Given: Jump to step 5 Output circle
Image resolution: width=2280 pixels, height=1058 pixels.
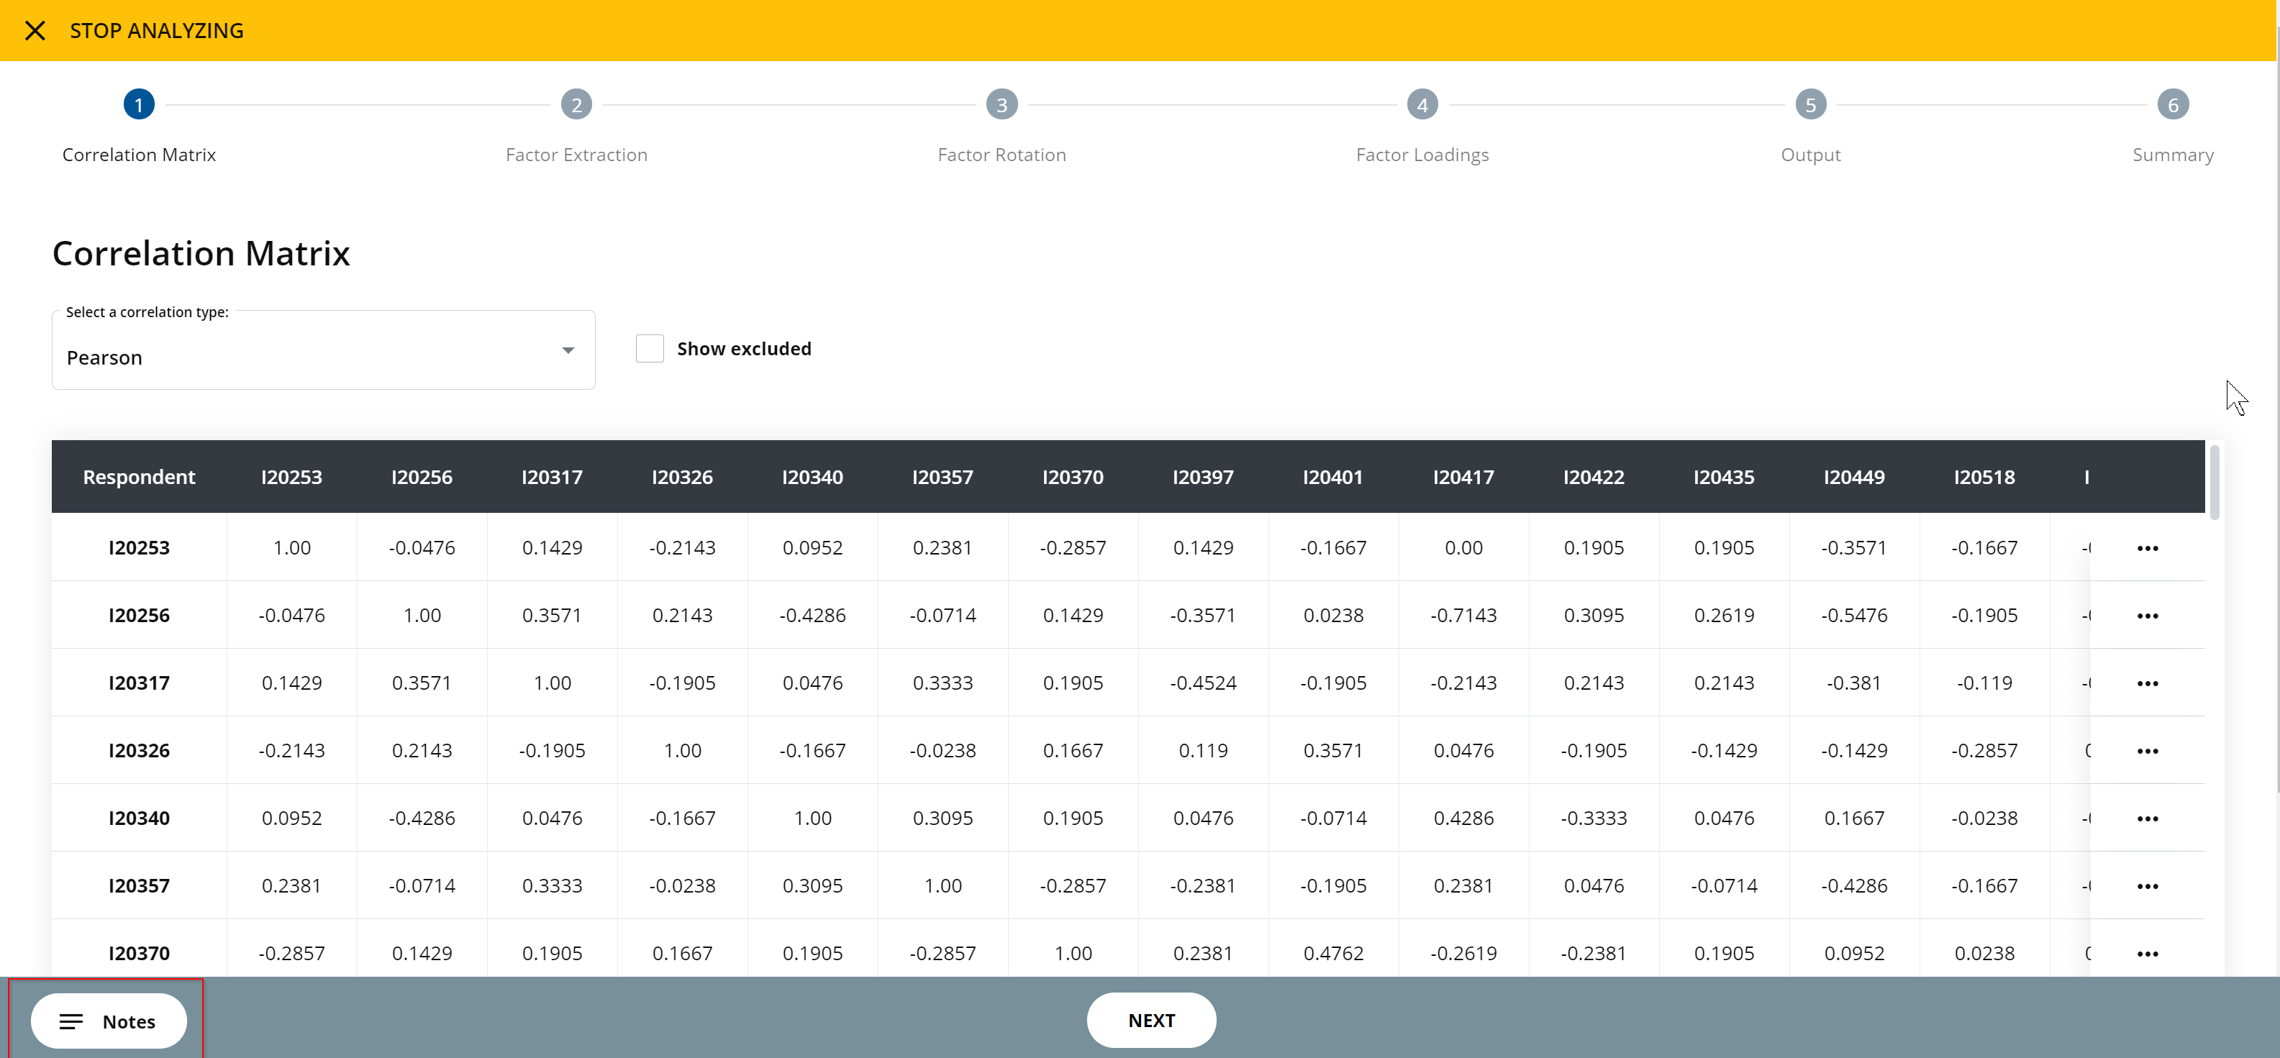Looking at the screenshot, I should click(1810, 104).
